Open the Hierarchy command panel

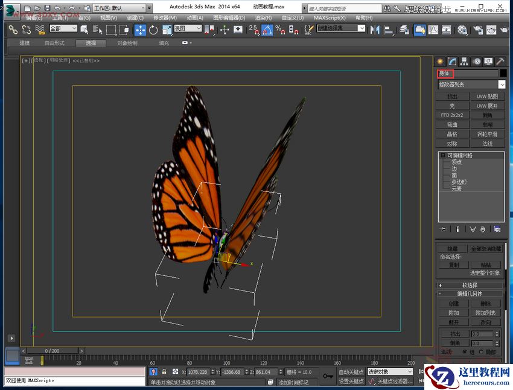(x=463, y=61)
